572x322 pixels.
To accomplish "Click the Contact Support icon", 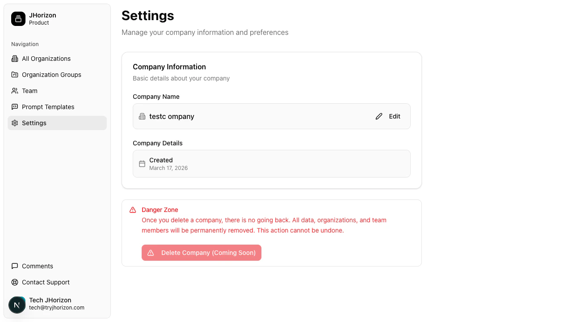I will pyautogui.click(x=15, y=282).
